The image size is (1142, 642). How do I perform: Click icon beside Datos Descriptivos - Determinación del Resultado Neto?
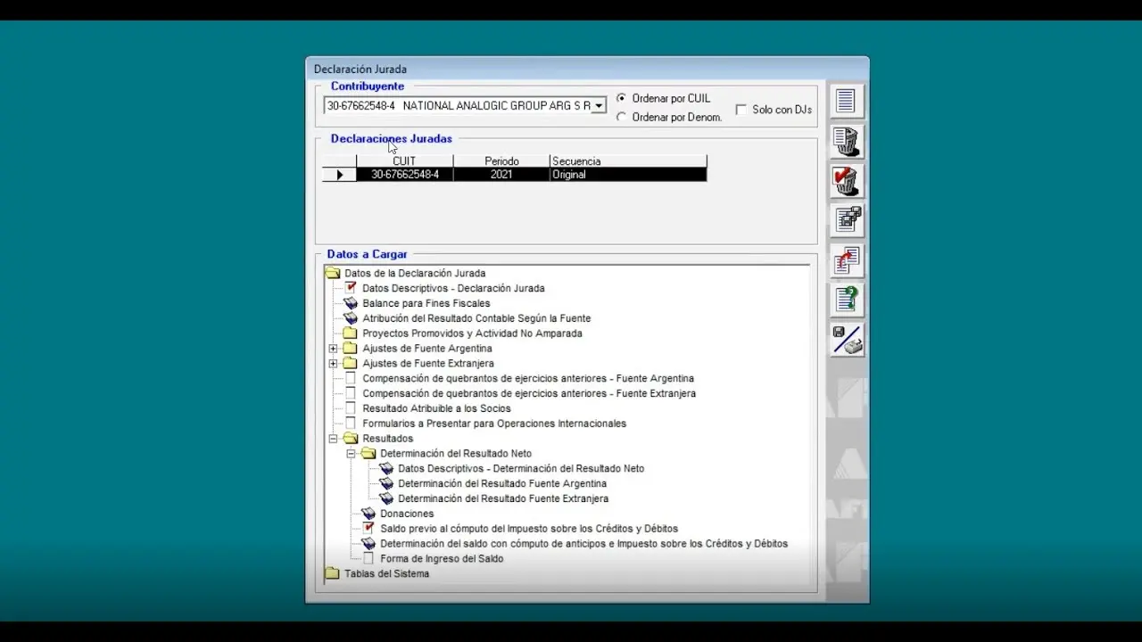coord(386,468)
